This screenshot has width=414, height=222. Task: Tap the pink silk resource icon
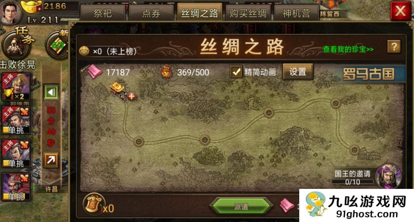click(94, 71)
